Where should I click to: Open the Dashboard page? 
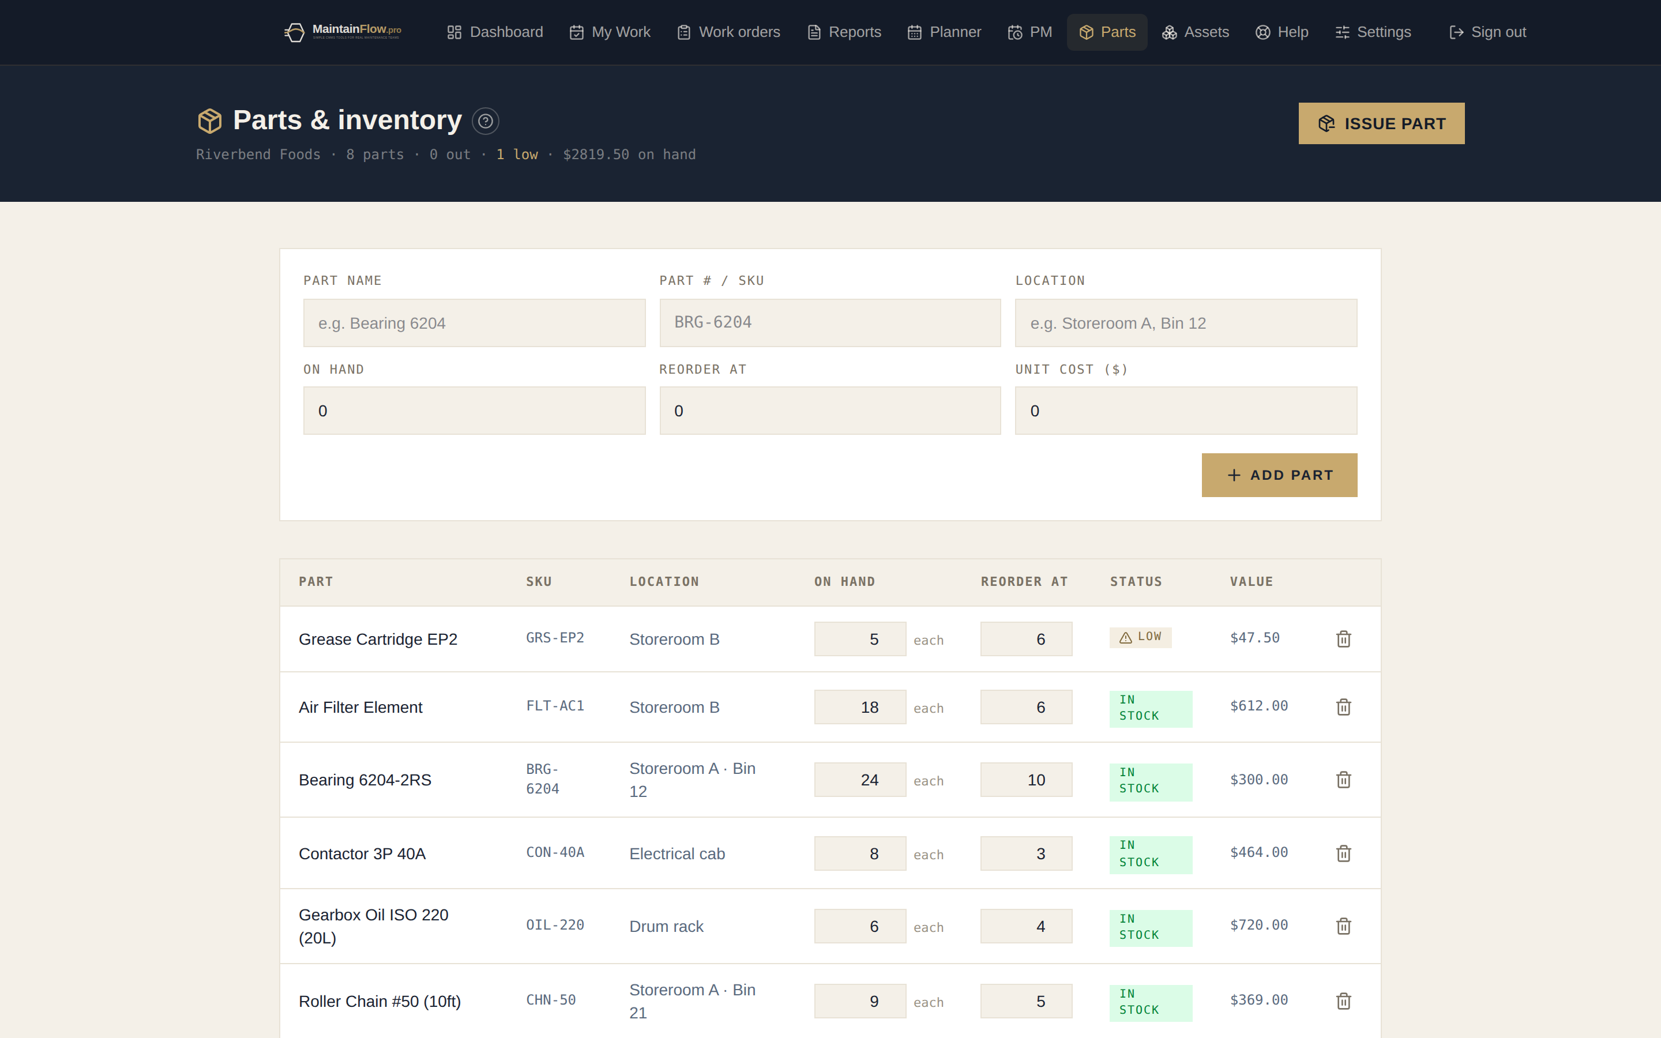[x=495, y=32]
